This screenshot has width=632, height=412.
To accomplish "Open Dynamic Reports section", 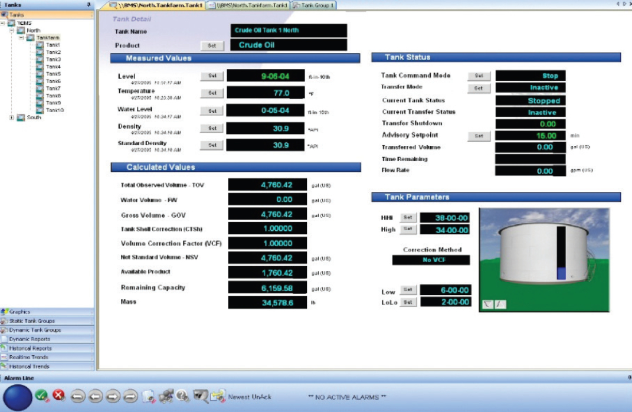I will click(47, 339).
